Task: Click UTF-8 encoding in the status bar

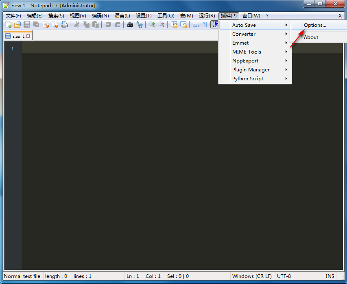Action: [284, 276]
